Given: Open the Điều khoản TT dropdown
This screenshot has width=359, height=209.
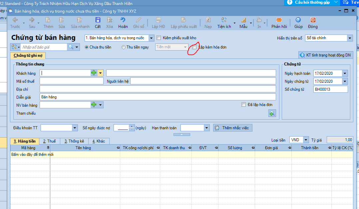Looking at the screenshot, I should tap(75, 128).
